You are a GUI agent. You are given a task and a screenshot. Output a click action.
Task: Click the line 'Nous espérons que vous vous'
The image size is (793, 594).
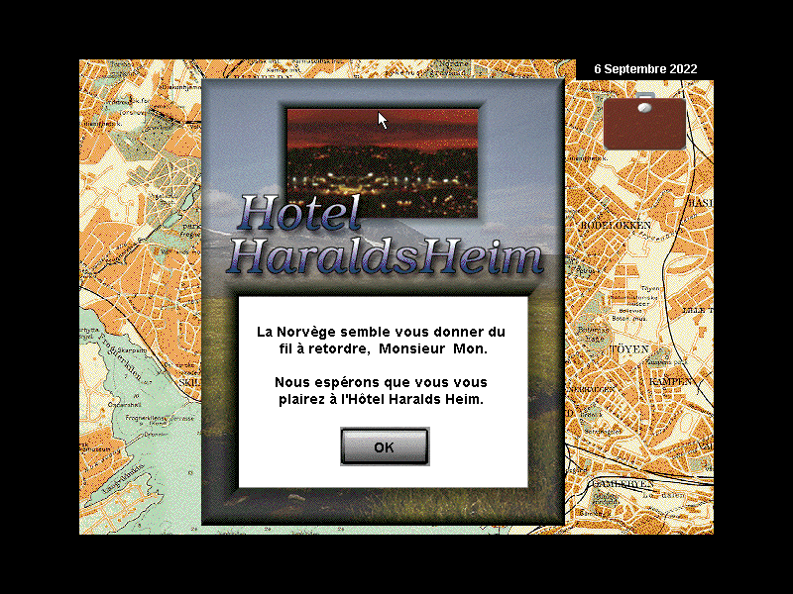pos(381,382)
